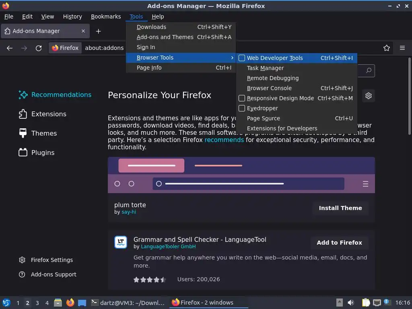Click the Themes brush icon in sidebar
The image size is (412, 309).
[23, 133]
